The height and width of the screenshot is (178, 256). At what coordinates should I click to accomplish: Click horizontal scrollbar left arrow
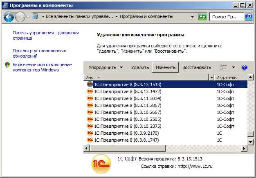[87, 149]
